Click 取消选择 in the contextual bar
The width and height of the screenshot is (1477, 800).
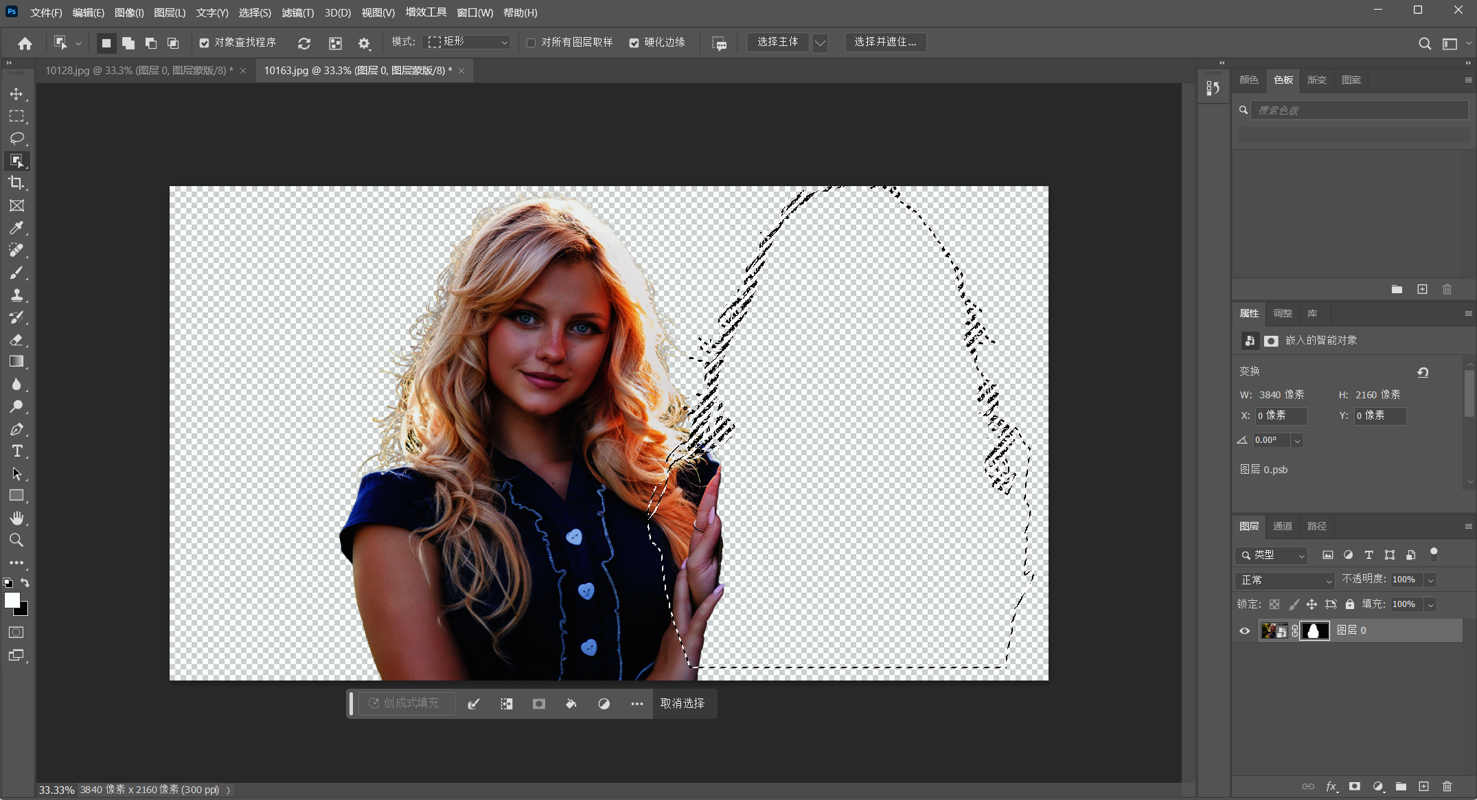pos(682,703)
